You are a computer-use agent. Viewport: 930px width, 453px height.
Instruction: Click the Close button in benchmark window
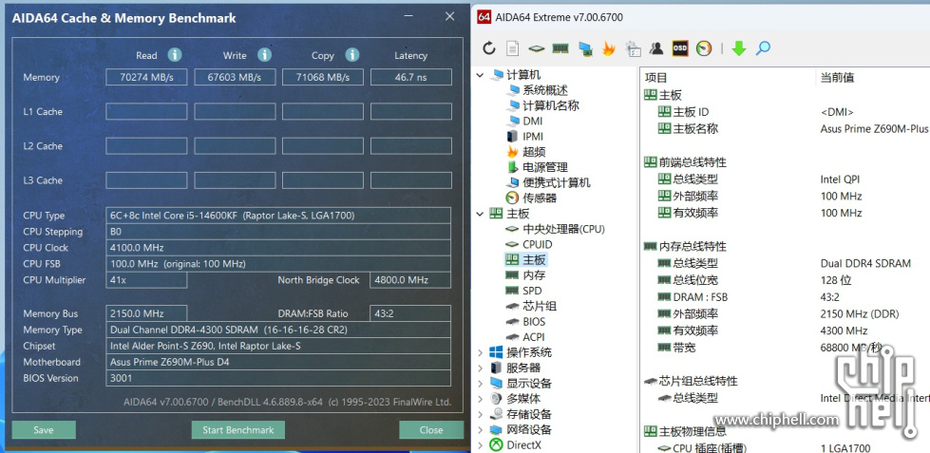431,430
